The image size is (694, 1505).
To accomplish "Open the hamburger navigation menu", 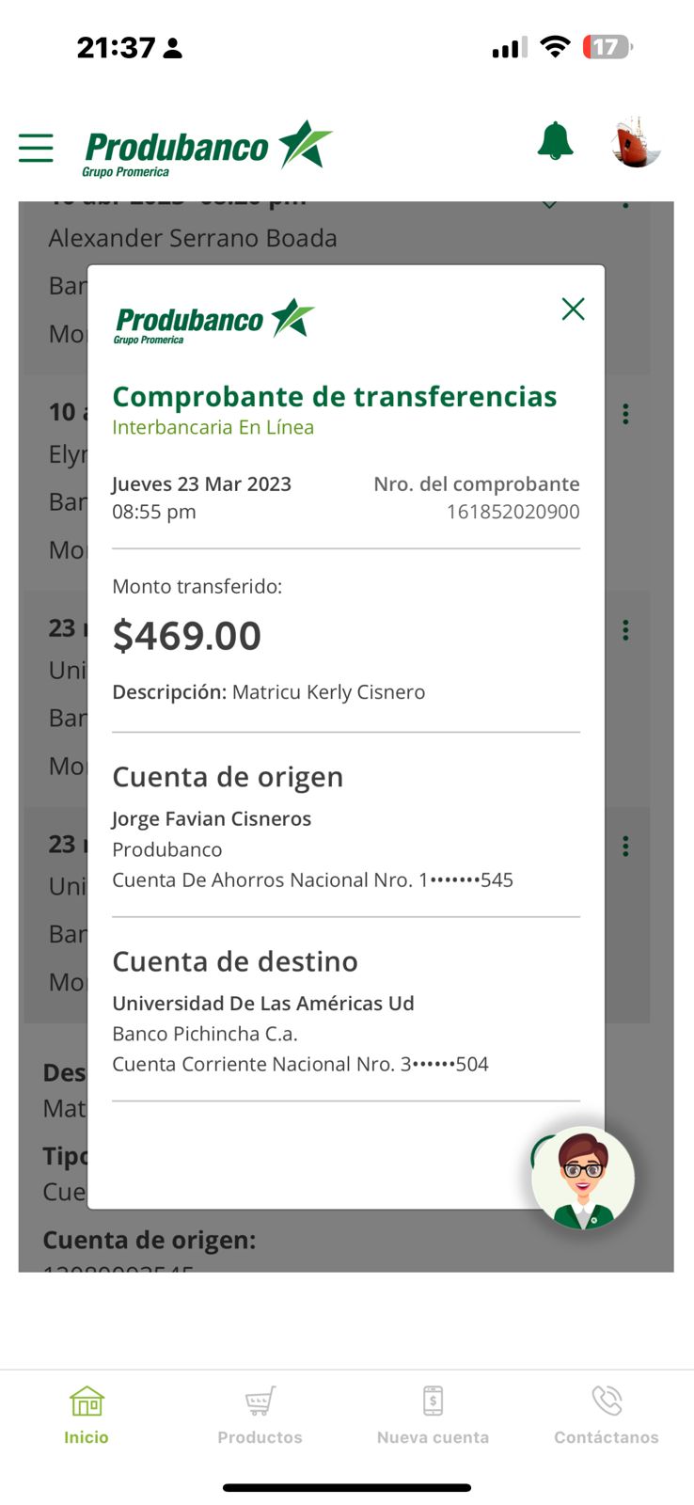I will click(36, 148).
